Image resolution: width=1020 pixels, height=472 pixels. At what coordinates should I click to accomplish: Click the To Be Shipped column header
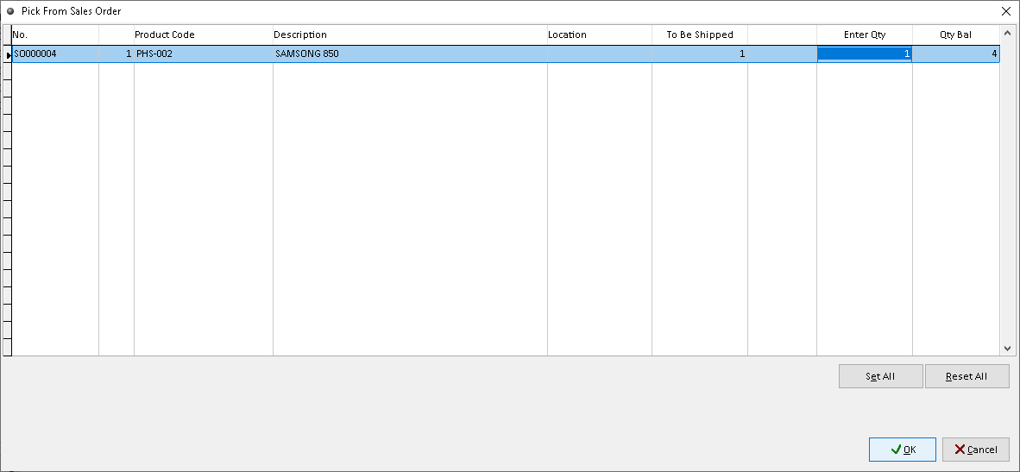[700, 35]
